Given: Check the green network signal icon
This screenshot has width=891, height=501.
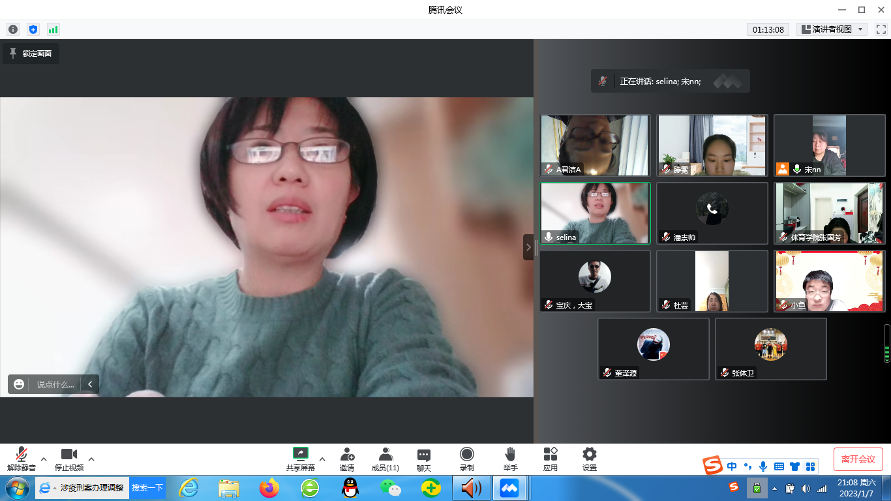Looking at the screenshot, I should pos(53,29).
